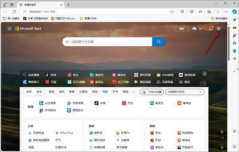Open the 4366游戏 quick link tile

point(165,75)
